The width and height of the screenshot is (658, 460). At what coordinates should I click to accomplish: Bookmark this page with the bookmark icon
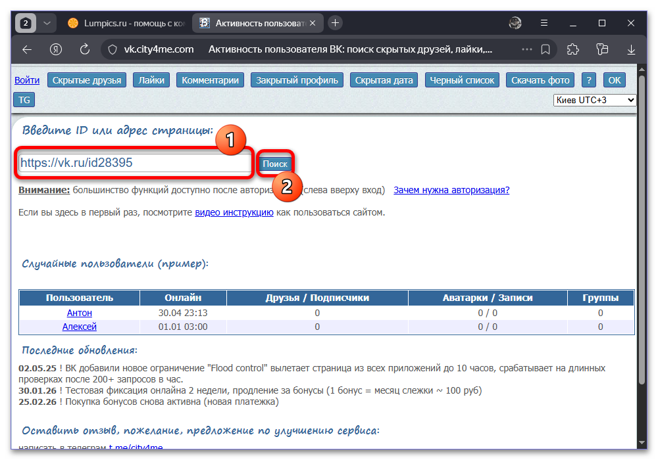[545, 49]
